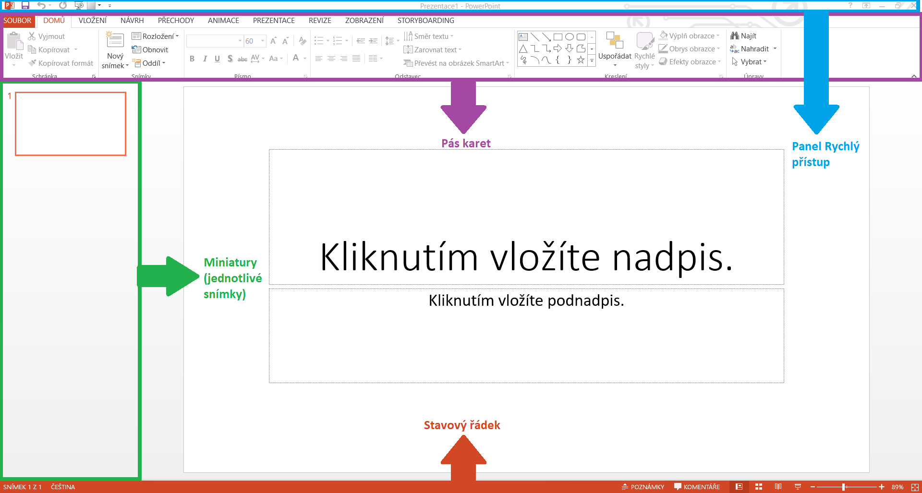Click the Nový snímek icon
This screenshot has width=922, height=493.
coord(115,41)
